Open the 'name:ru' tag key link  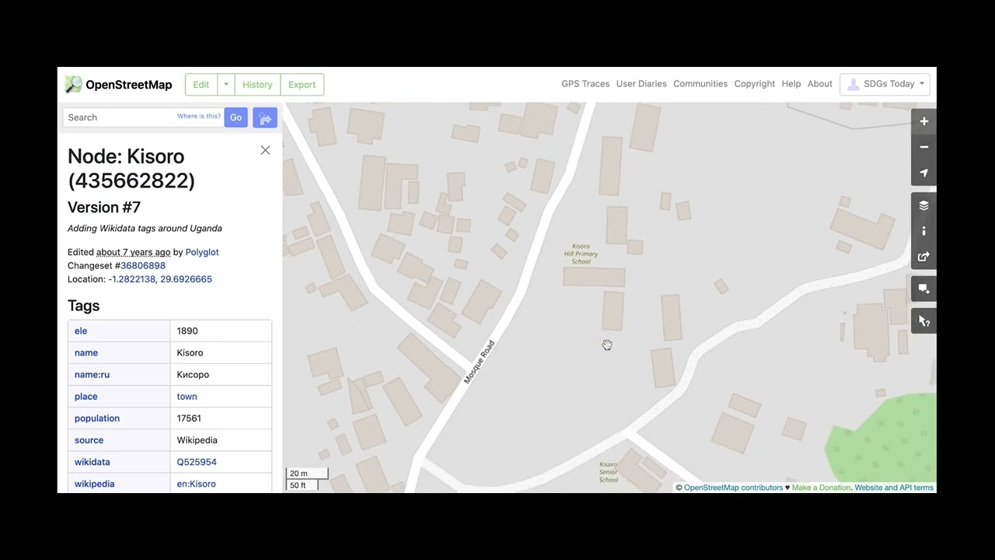tap(92, 375)
